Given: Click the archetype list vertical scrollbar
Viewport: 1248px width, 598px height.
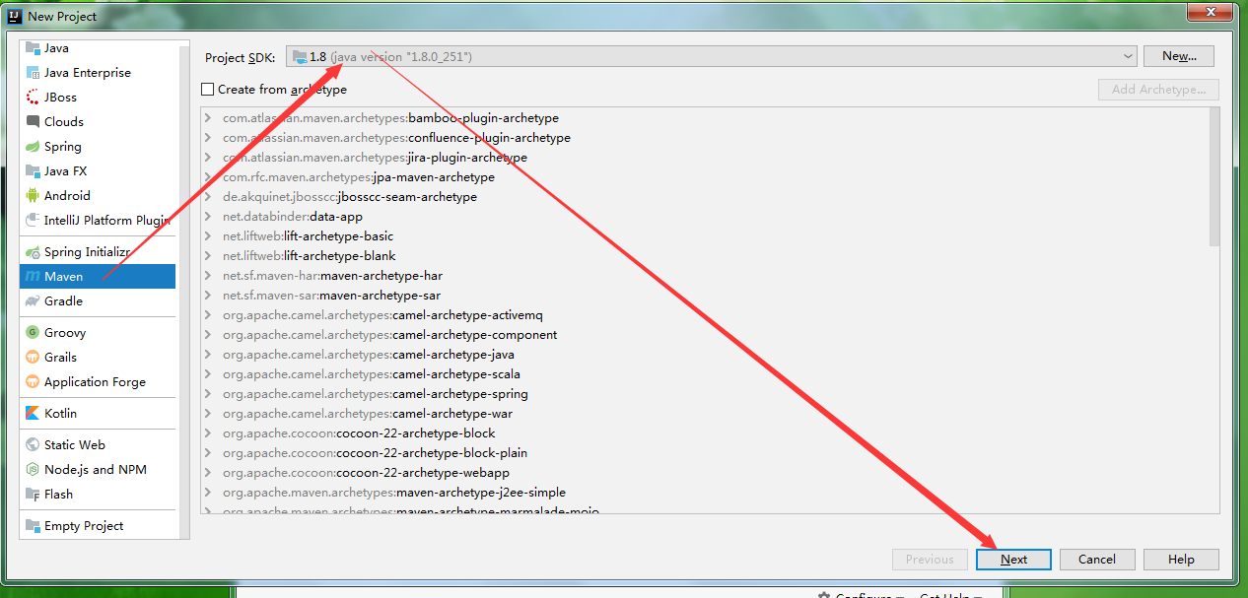Looking at the screenshot, I should tap(1214, 177).
